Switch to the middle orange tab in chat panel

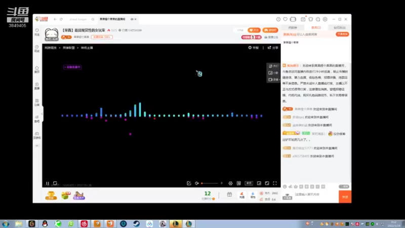pyautogui.click(x=316, y=28)
